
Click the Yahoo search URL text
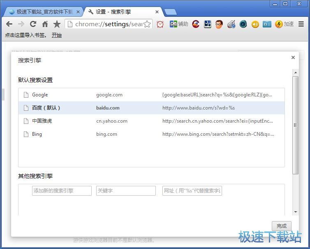pyautogui.click(x=217, y=121)
